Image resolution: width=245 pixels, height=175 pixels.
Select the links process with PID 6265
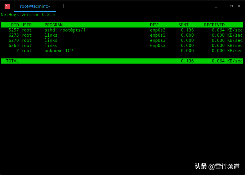(x=51, y=46)
